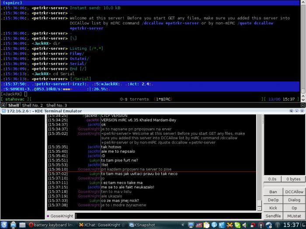Click the pane resize handle beside XChat user list
Viewport: 306px width, 229px height.
[x=263, y=120]
